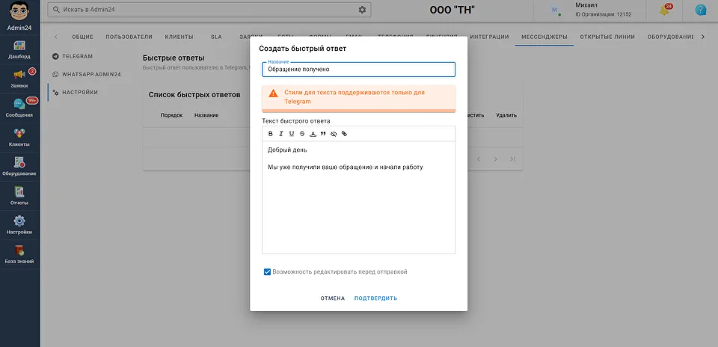Insert a hyperlink via the link icon

(344, 134)
